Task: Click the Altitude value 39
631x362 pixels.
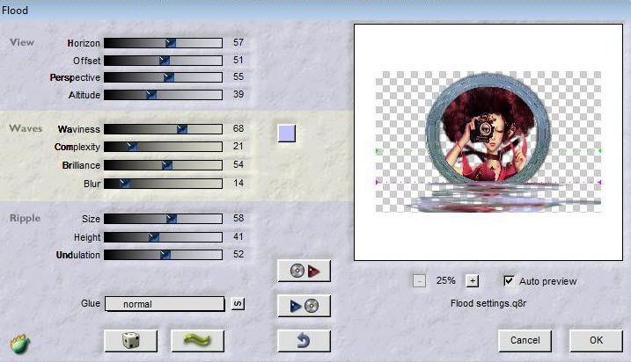Action: coord(238,94)
